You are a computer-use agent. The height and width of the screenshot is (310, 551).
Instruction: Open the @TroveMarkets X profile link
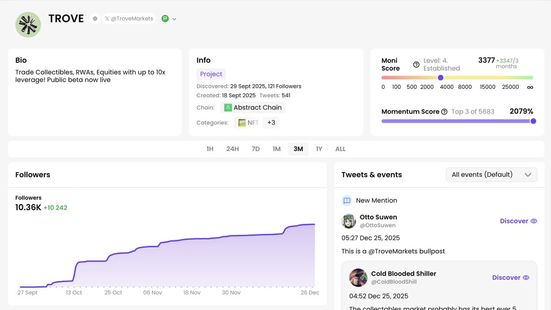129,19
